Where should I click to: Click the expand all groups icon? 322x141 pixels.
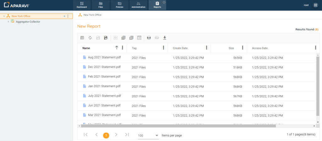pyautogui.click(x=123, y=38)
